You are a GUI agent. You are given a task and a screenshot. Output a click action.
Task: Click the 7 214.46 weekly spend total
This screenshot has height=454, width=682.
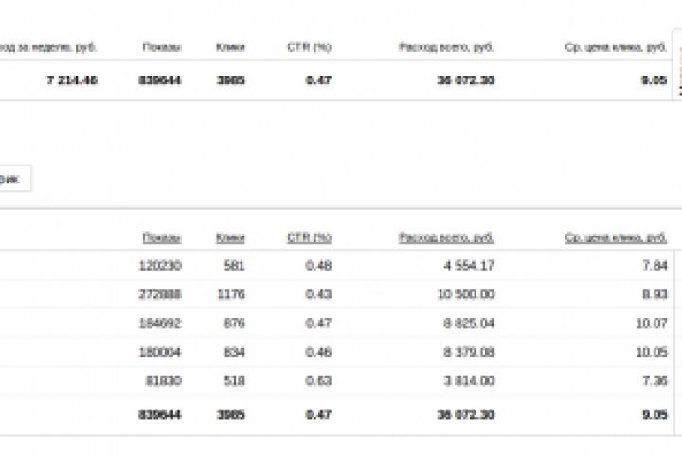71,80
